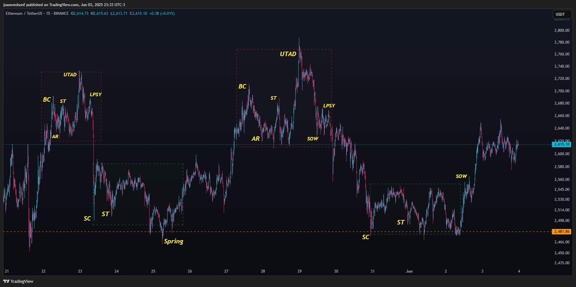
Task: Click the Jun label on the time axis
Action: 409,271
